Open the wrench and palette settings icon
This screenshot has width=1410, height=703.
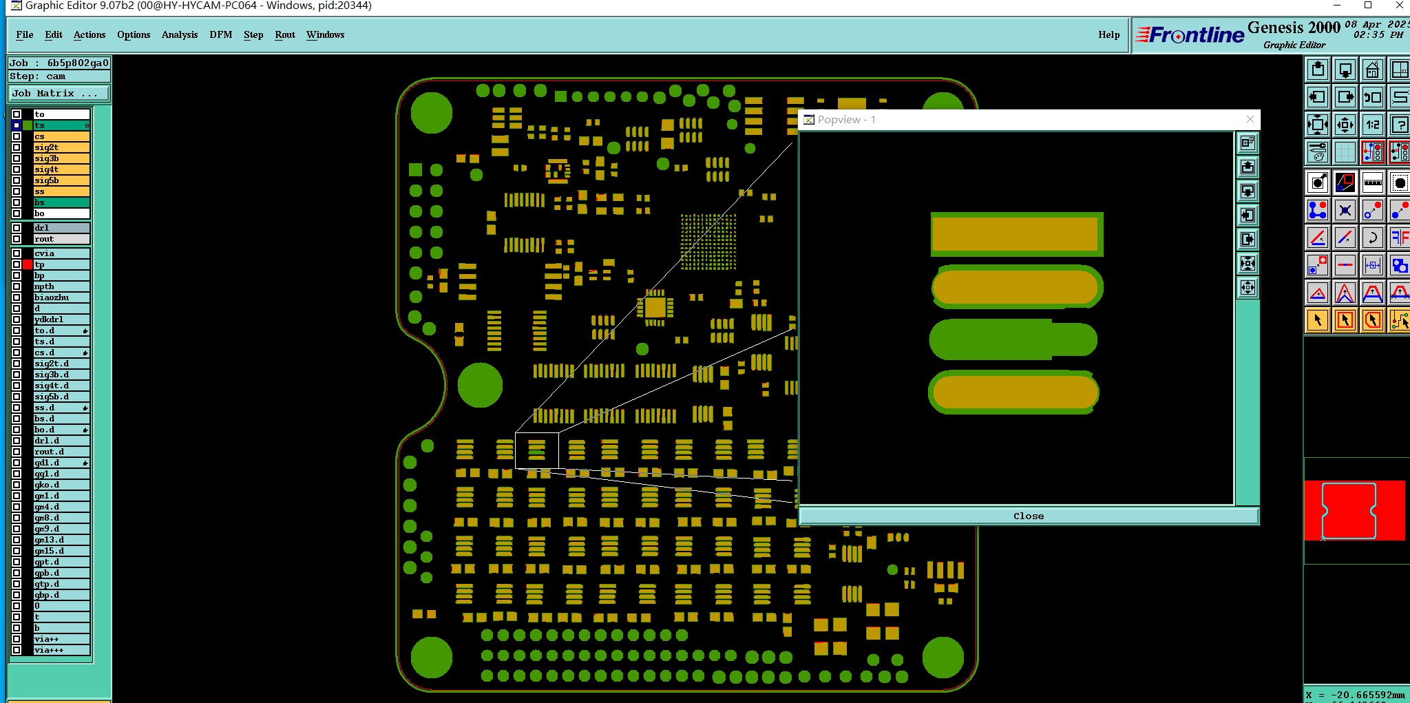point(1317,152)
